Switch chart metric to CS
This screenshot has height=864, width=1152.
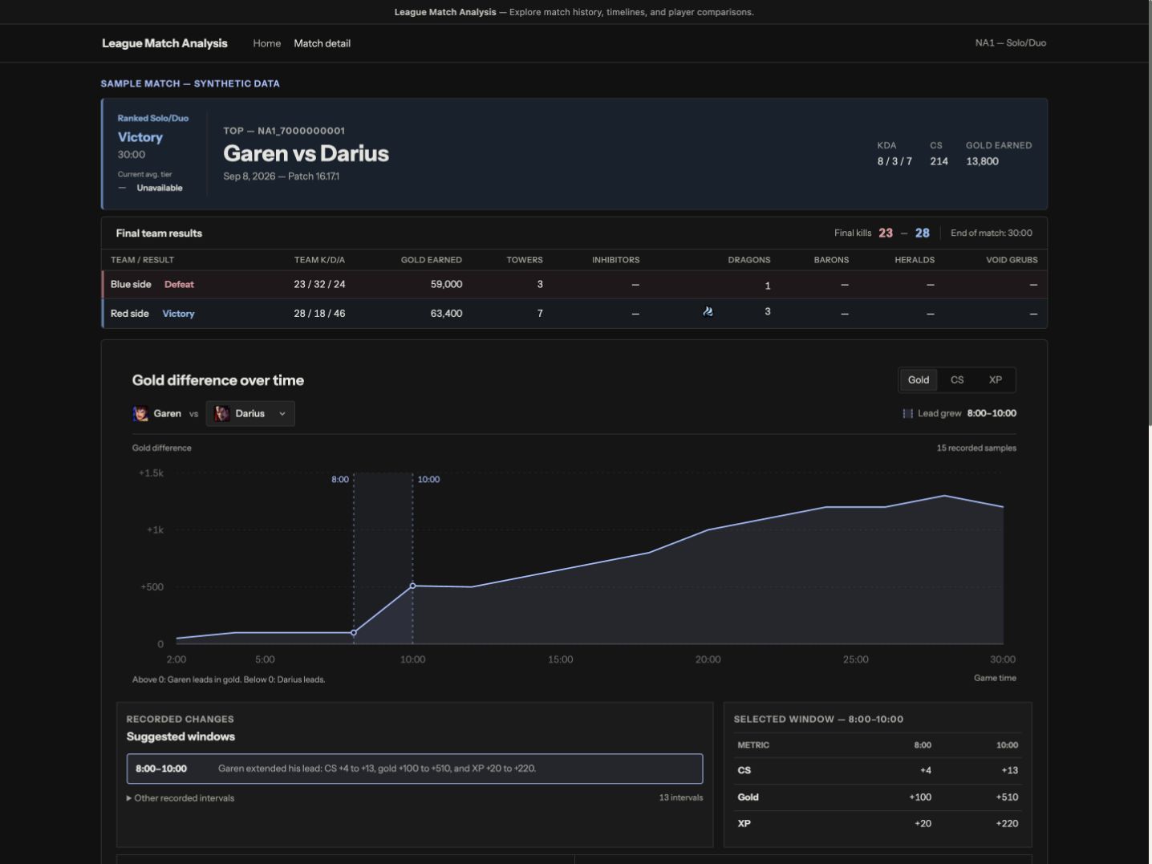coord(957,380)
